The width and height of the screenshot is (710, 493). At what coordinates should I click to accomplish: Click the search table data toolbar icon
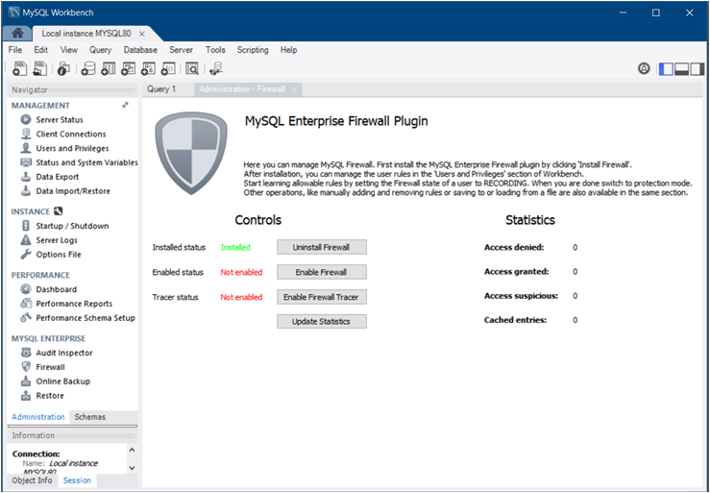[x=192, y=68]
